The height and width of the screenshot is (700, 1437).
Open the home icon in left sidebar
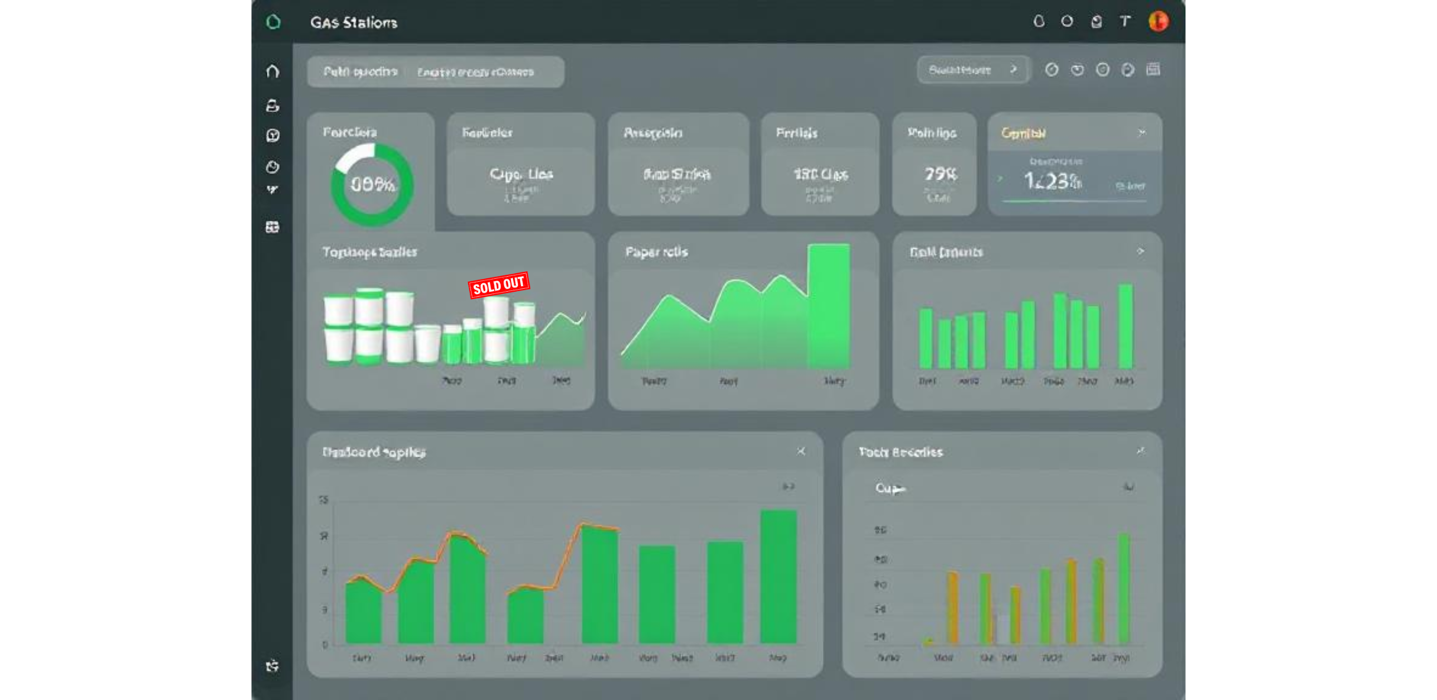(x=273, y=71)
